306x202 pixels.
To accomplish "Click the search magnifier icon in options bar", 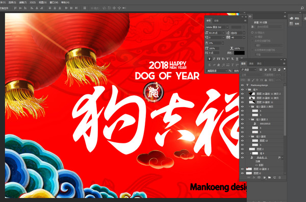I will tap(302, 8).
